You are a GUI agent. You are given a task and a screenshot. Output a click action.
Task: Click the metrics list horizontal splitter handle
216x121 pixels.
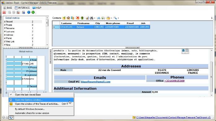point(26,48)
